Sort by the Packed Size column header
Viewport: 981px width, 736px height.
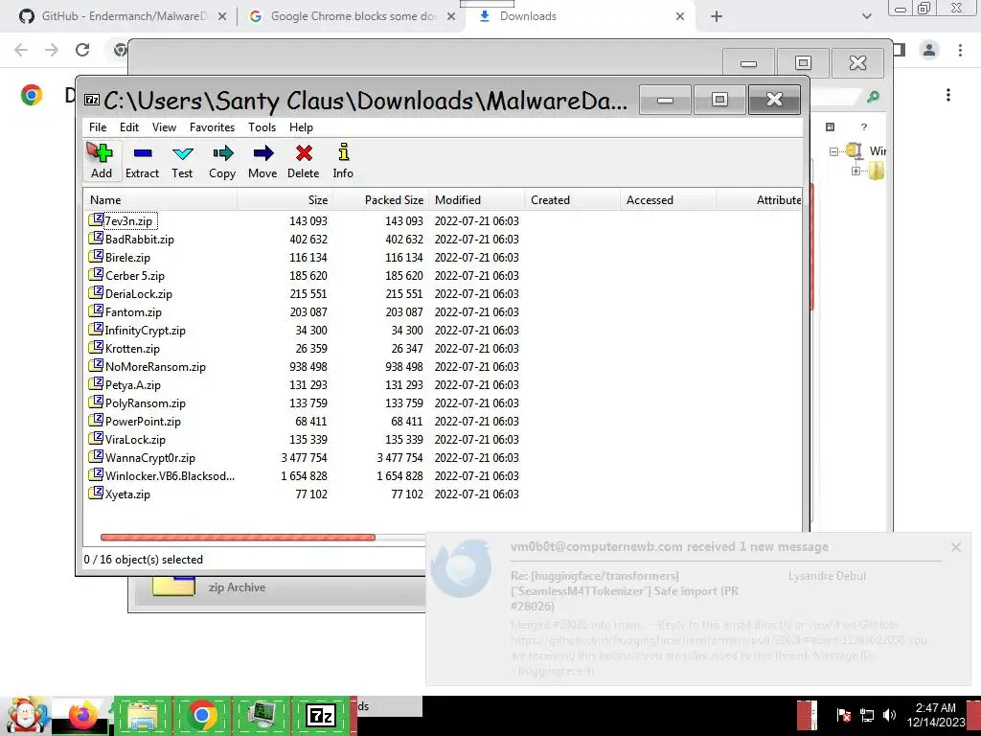381,200
